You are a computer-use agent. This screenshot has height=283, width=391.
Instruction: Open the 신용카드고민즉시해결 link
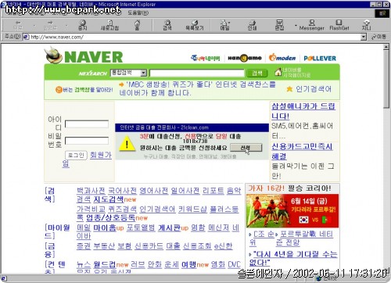(x=302, y=152)
